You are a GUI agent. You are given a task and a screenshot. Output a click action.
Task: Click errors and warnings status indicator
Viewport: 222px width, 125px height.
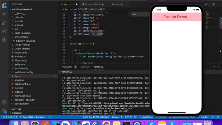click(x=10, y=117)
